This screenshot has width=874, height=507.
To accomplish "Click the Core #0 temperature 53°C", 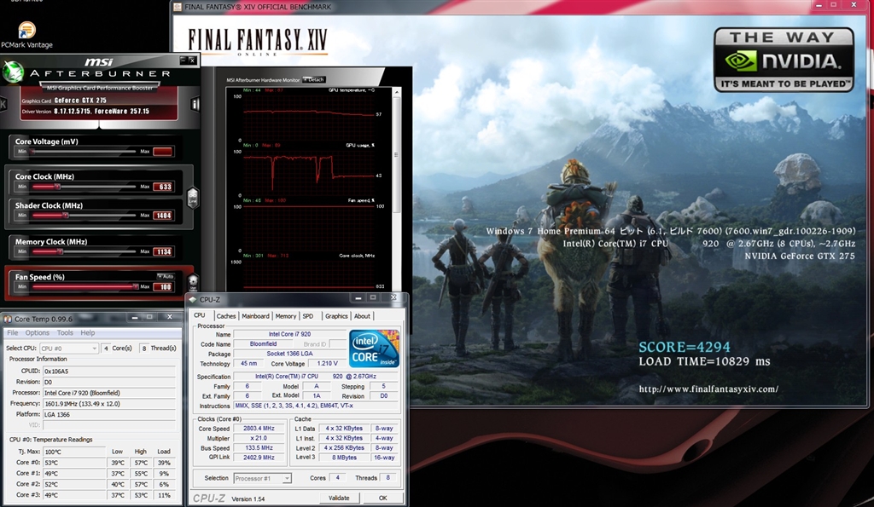I will pyautogui.click(x=74, y=463).
